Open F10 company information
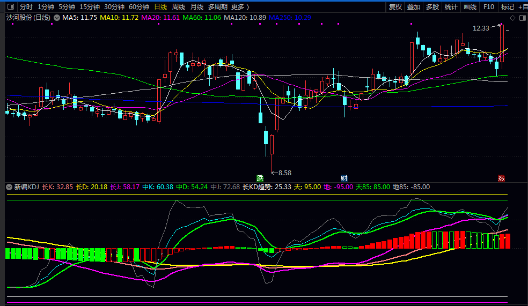 [488, 7]
